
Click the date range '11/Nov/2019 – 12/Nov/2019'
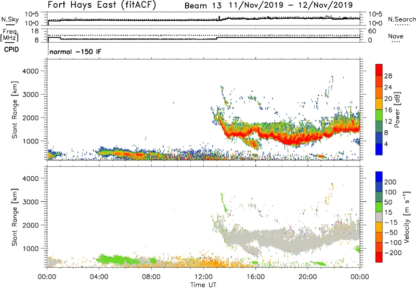(x=291, y=5)
